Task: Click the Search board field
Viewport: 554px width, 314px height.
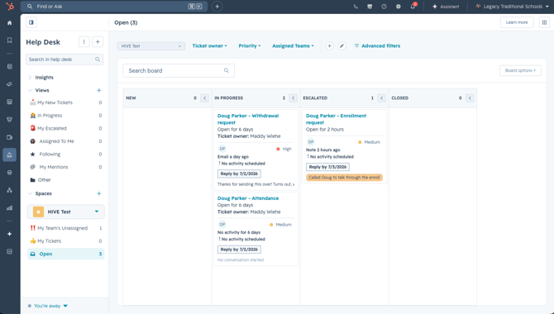Action: (x=179, y=70)
